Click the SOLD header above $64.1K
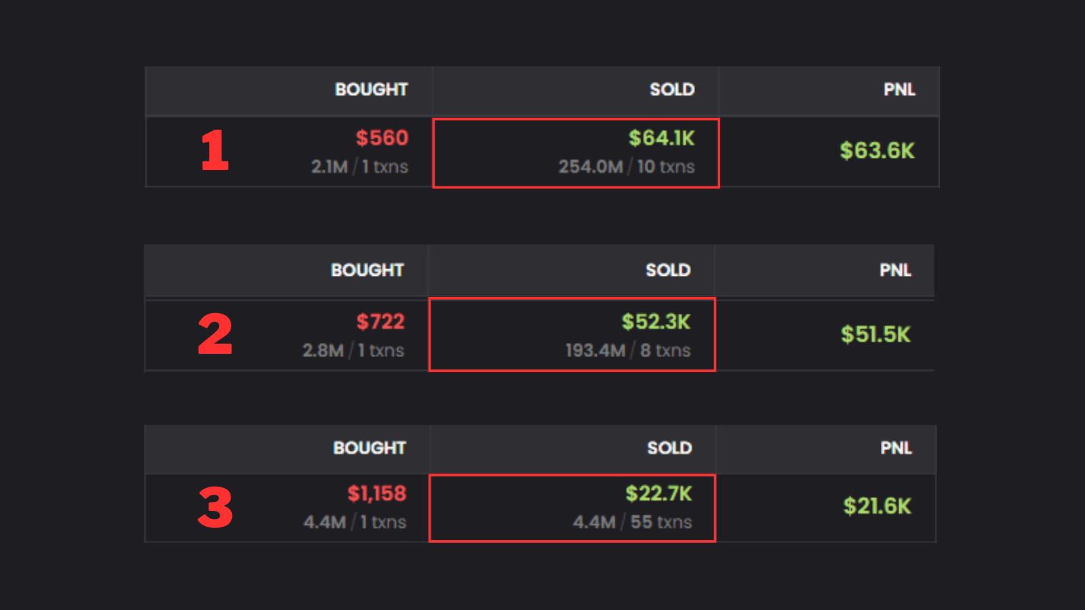Image resolution: width=1085 pixels, height=610 pixels. pyautogui.click(x=672, y=89)
